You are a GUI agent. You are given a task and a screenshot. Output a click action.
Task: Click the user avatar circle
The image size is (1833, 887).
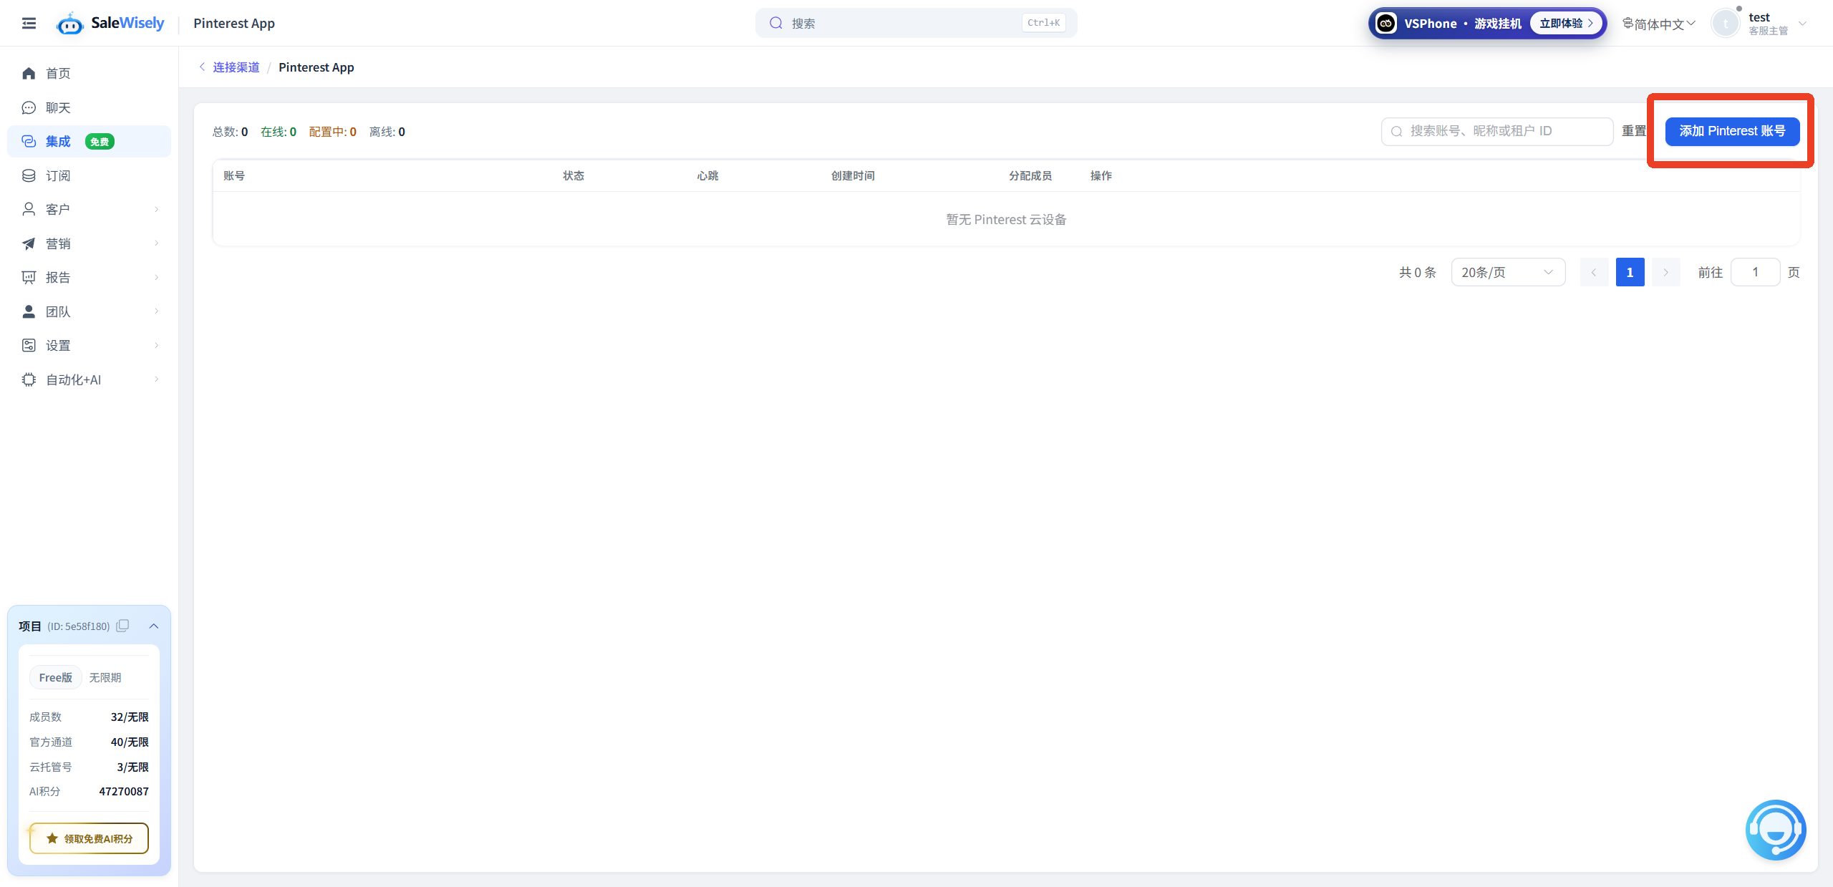pos(1726,24)
